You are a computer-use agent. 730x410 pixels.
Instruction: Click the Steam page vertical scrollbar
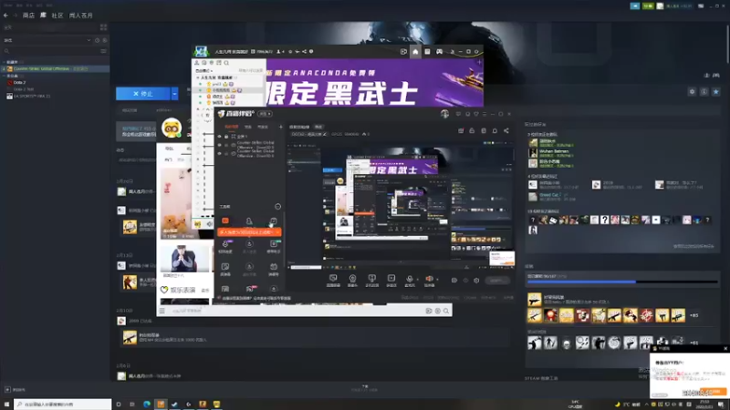pyautogui.click(x=727, y=42)
